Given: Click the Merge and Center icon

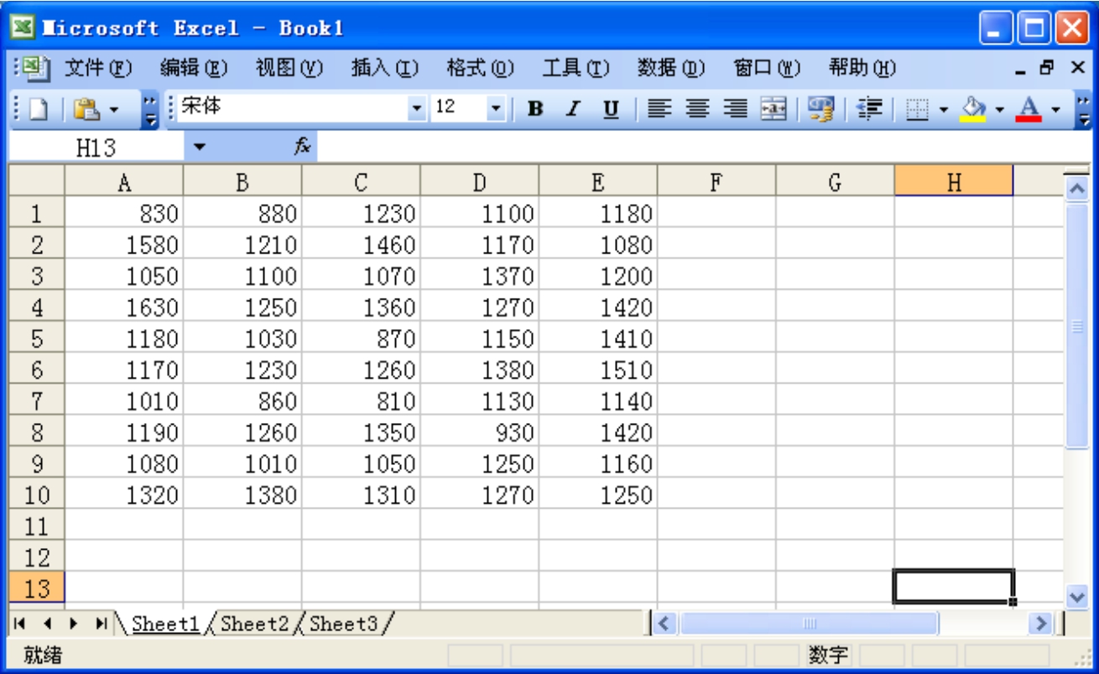Looking at the screenshot, I should click(773, 109).
